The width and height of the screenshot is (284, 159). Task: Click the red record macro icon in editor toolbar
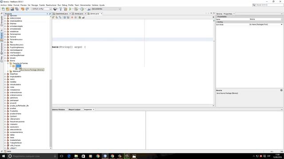pos(72,17)
